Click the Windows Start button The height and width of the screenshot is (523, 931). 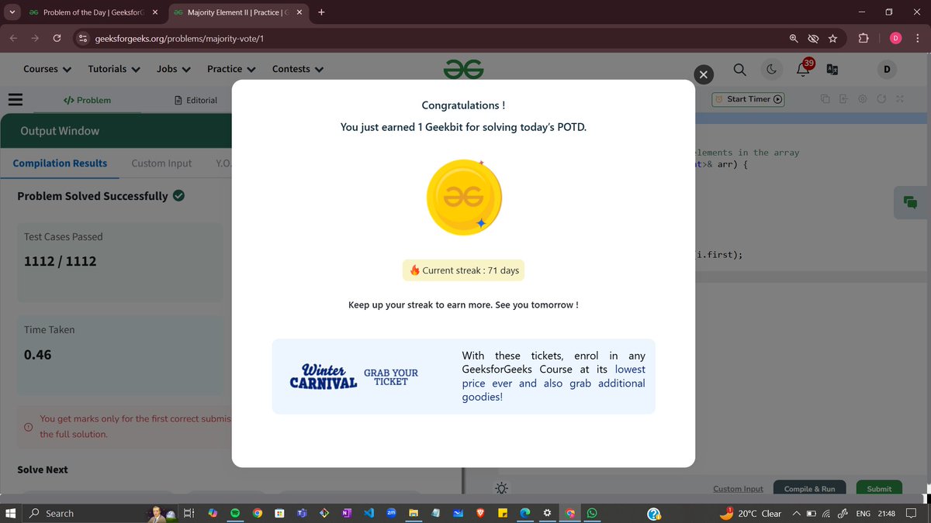tap(11, 513)
